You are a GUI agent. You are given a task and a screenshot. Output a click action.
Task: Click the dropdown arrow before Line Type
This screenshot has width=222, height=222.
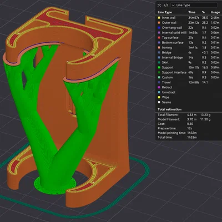coord(173,5)
